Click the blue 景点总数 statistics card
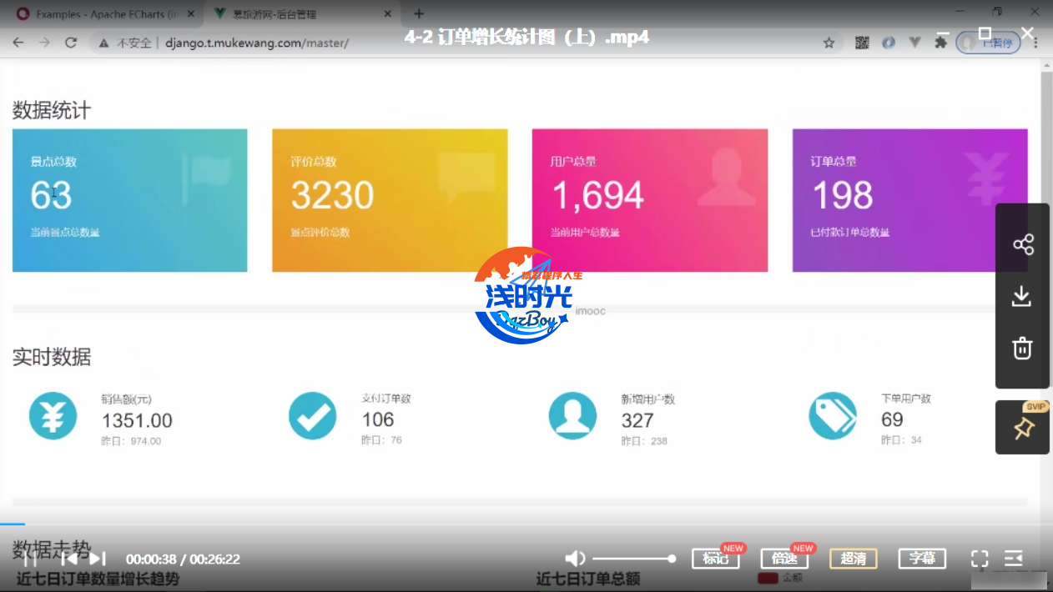1053x592 pixels. 129,200
